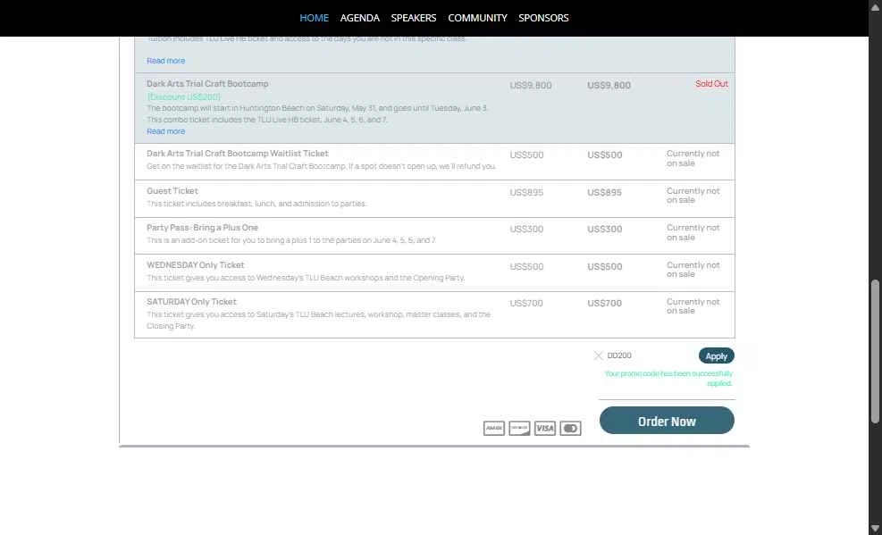Image resolution: width=882 pixels, height=535 pixels.
Task: Click the scrollbar up arrow
Action: (x=875, y=7)
